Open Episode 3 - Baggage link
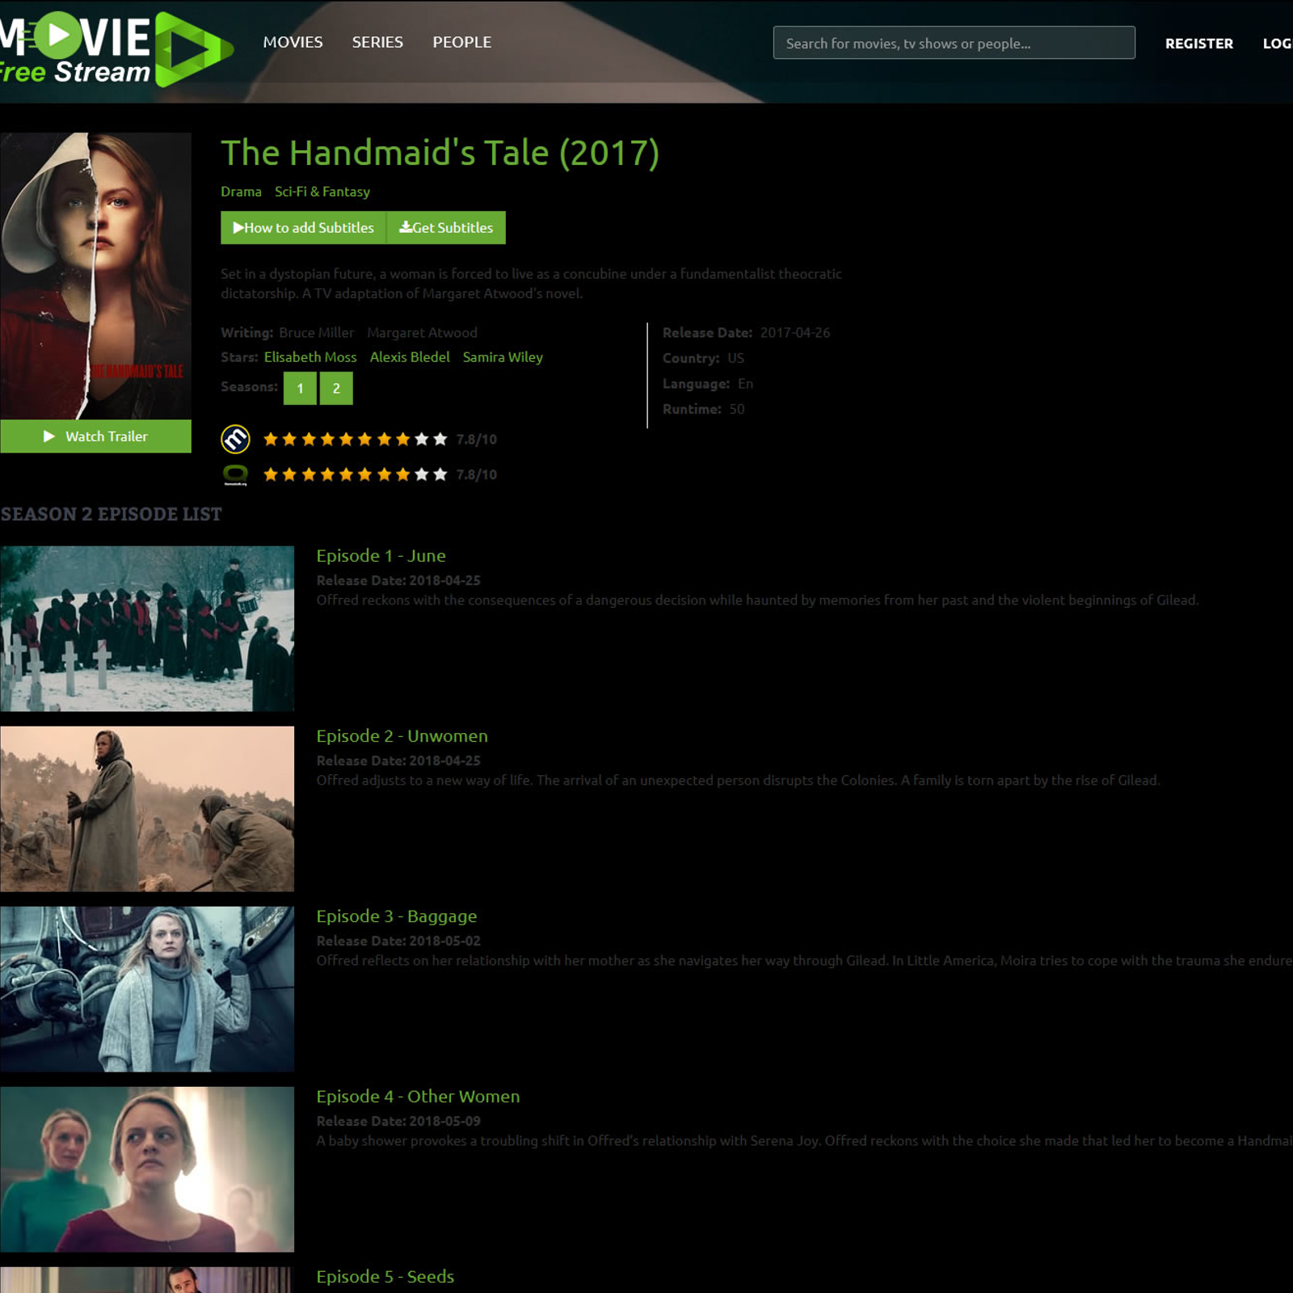Image resolution: width=1293 pixels, height=1293 pixels. (397, 916)
